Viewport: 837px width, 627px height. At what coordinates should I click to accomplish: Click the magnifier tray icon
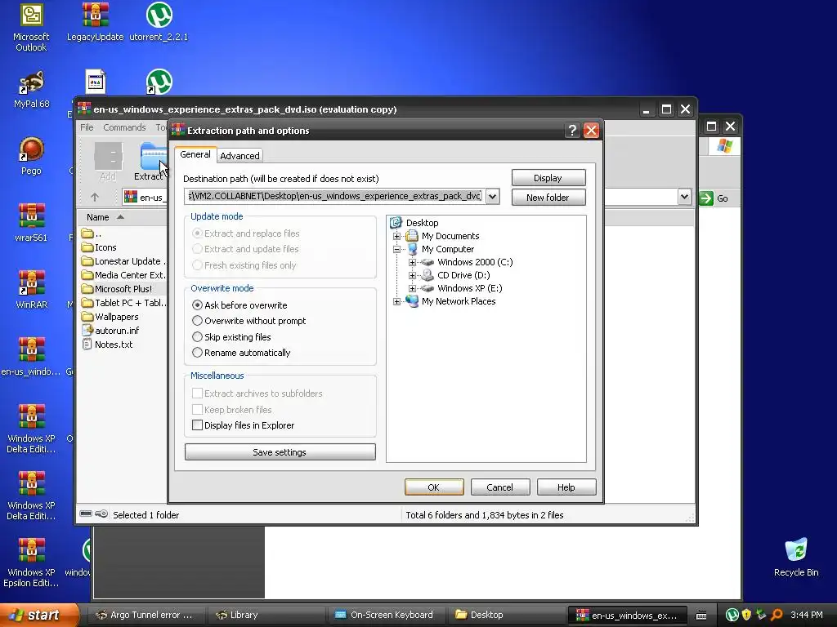click(x=777, y=616)
